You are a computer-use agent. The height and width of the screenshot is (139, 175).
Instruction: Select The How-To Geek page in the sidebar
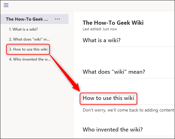(35, 19)
